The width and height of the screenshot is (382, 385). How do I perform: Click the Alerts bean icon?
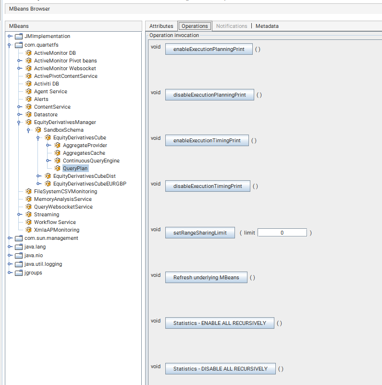(x=28, y=99)
